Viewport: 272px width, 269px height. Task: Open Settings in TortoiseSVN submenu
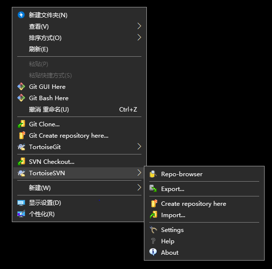204,230
